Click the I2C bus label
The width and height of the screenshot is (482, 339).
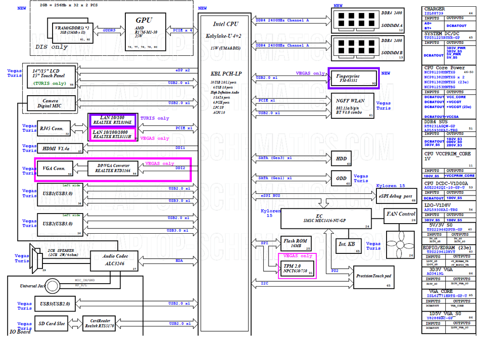265,283
